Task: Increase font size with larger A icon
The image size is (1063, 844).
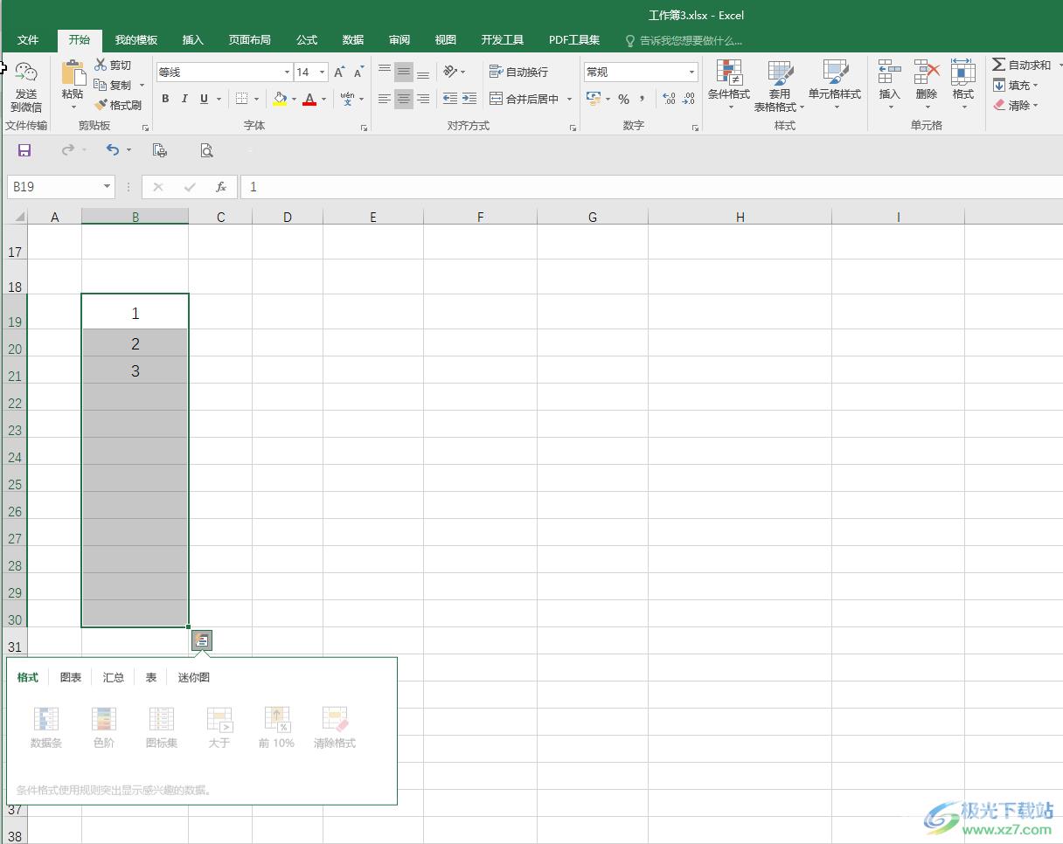Action: 339,73
